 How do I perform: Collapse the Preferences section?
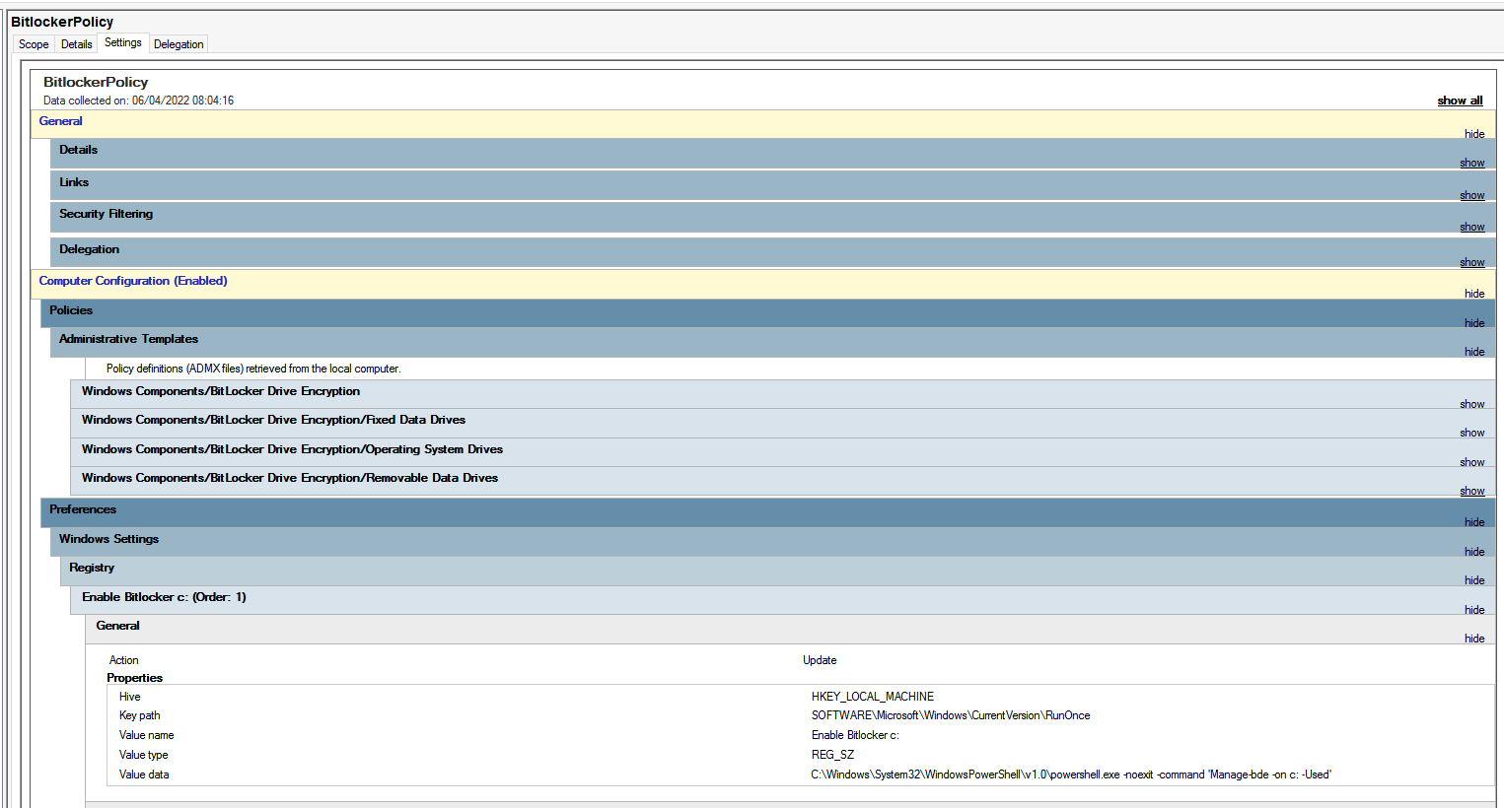click(1473, 521)
